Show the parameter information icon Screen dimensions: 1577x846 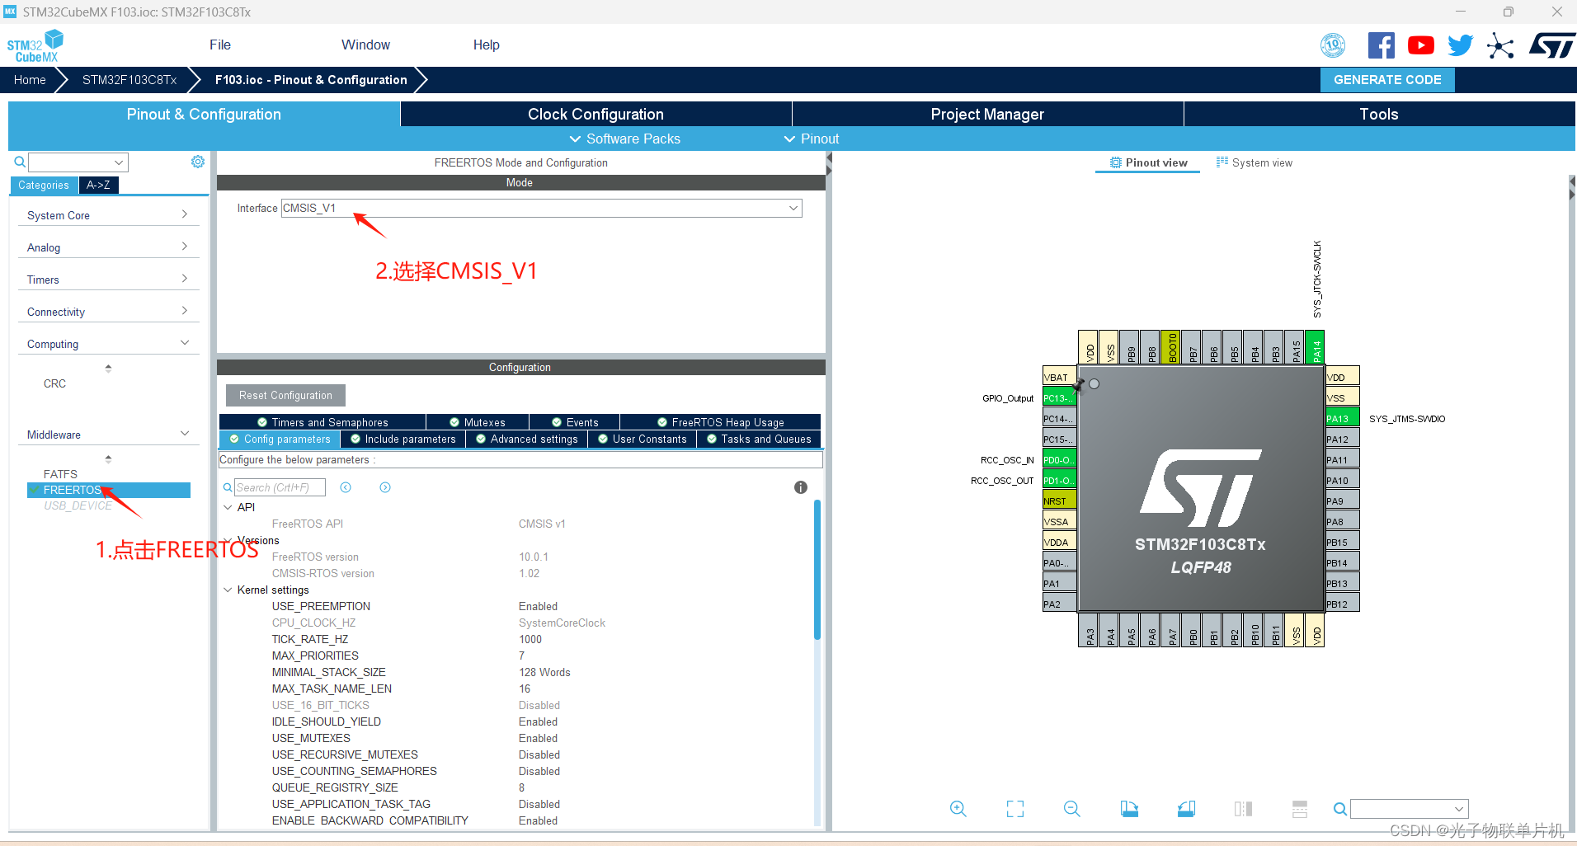tap(800, 487)
